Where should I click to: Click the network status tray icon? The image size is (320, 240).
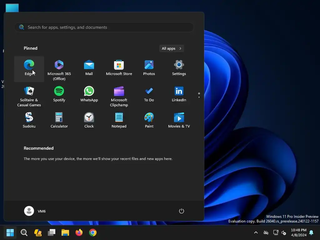[276, 232]
